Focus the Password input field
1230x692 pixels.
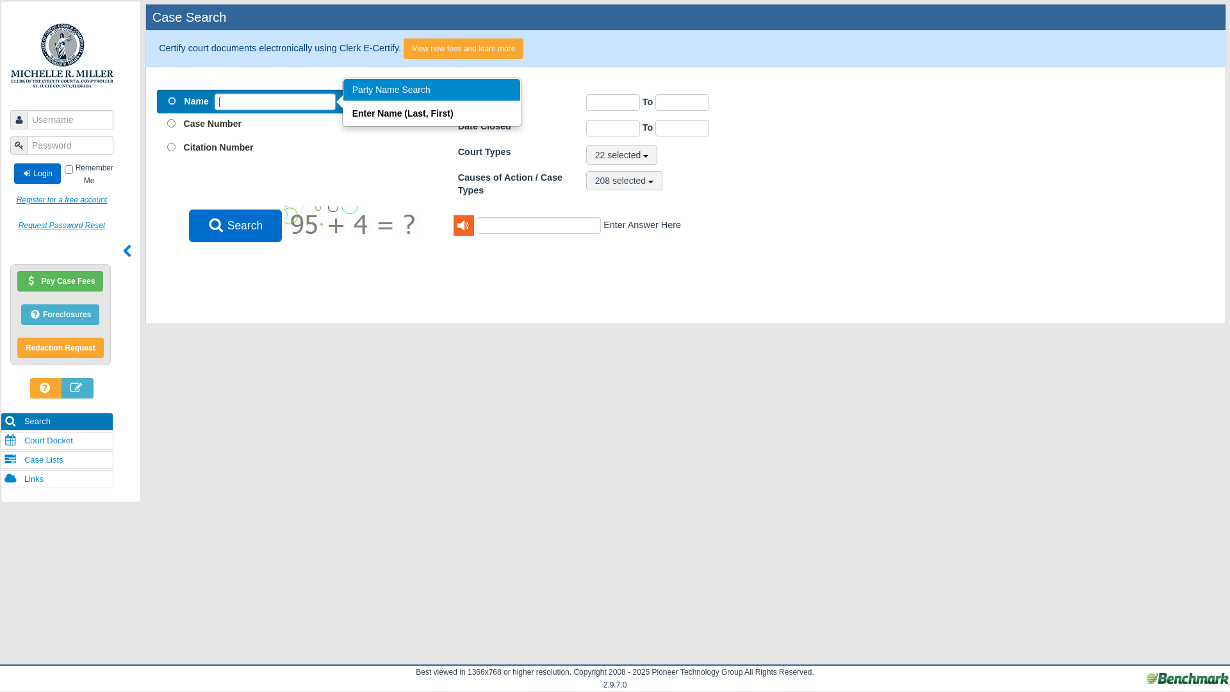click(x=70, y=145)
